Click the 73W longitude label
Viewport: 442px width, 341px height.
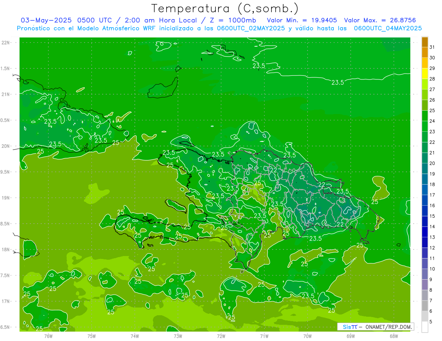(178, 336)
